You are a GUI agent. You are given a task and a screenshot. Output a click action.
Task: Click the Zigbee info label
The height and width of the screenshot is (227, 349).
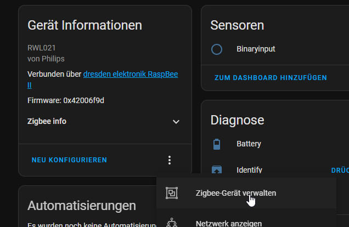(x=47, y=121)
